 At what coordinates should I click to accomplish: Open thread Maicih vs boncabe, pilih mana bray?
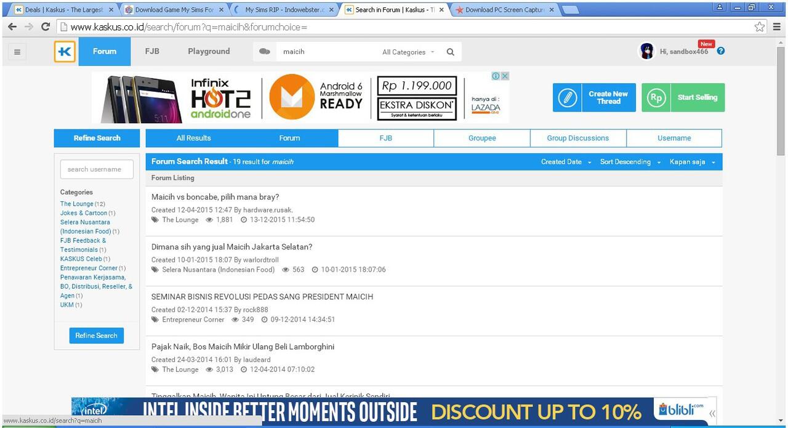point(215,197)
